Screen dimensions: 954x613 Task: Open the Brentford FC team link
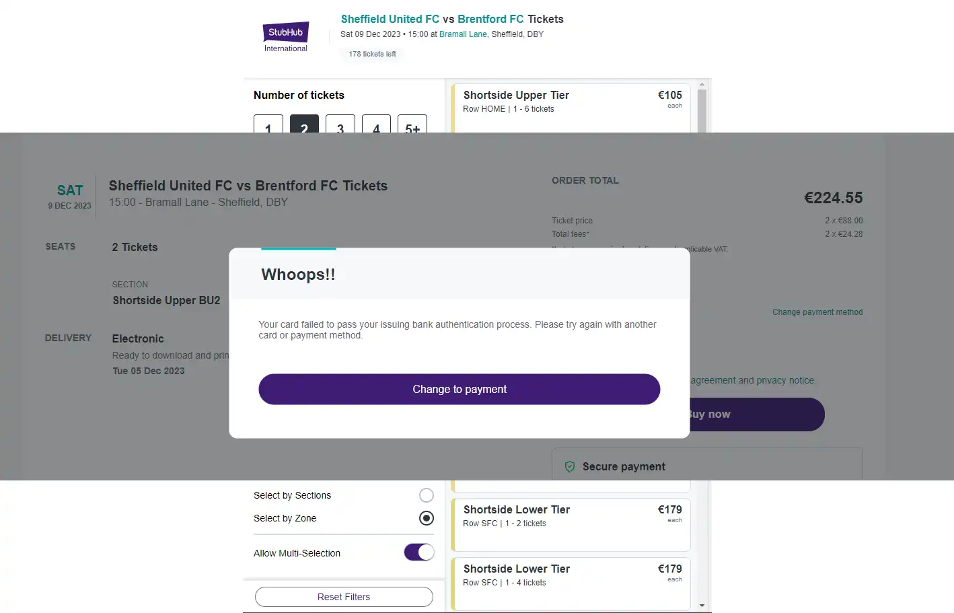click(492, 19)
